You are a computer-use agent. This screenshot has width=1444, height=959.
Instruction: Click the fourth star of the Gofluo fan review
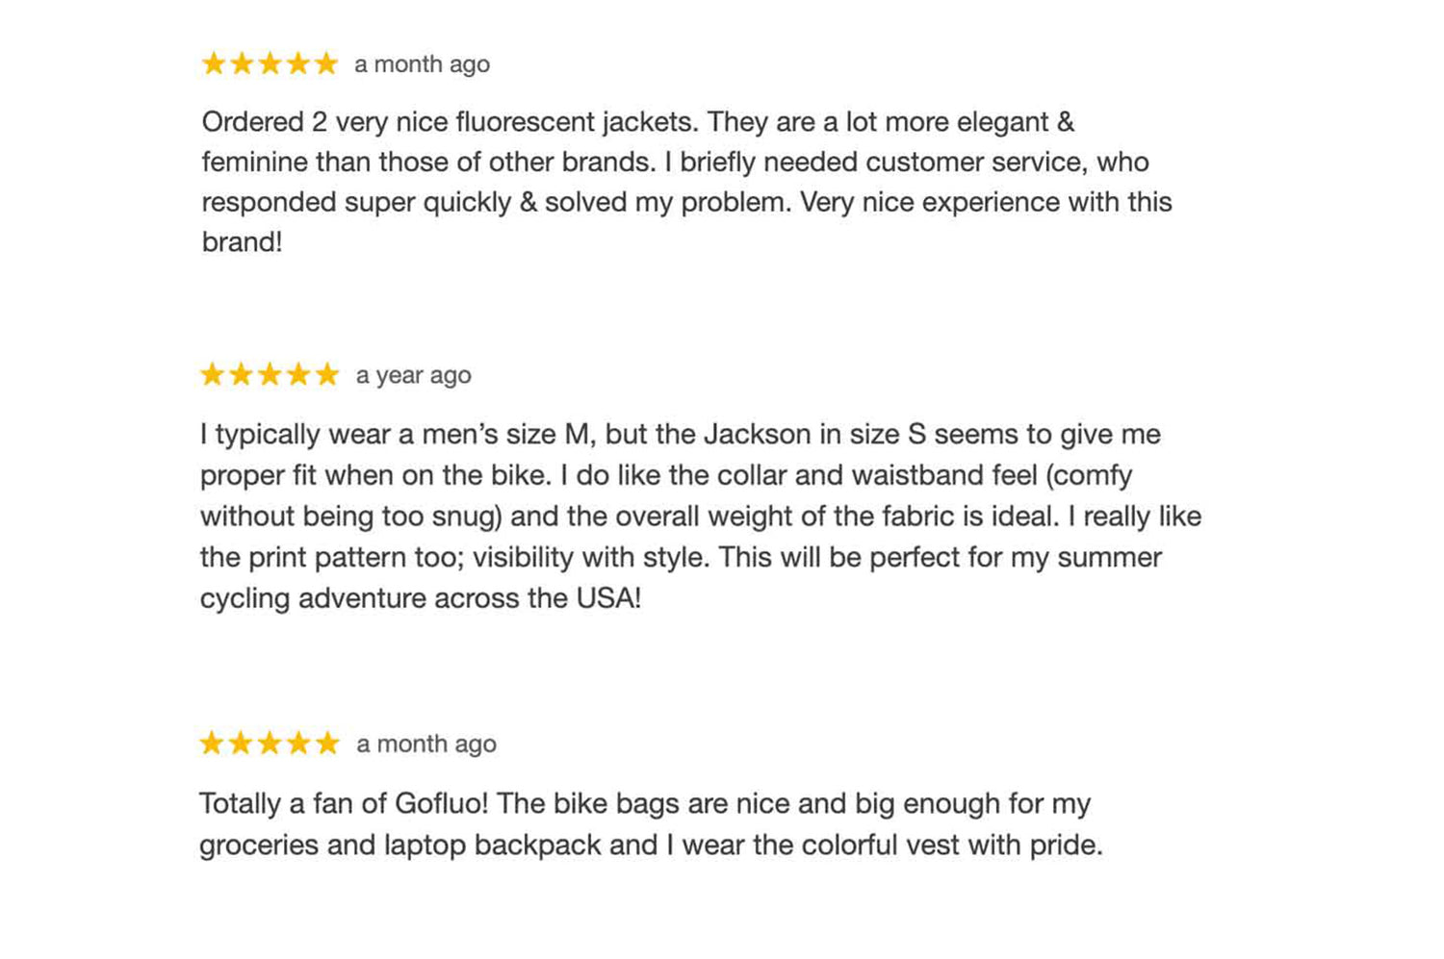299,744
